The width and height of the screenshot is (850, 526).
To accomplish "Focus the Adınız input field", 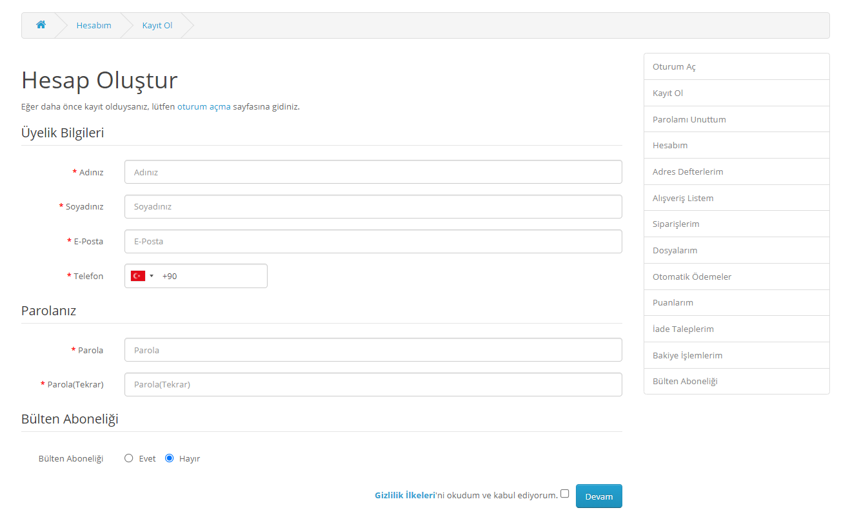I will coord(373,172).
